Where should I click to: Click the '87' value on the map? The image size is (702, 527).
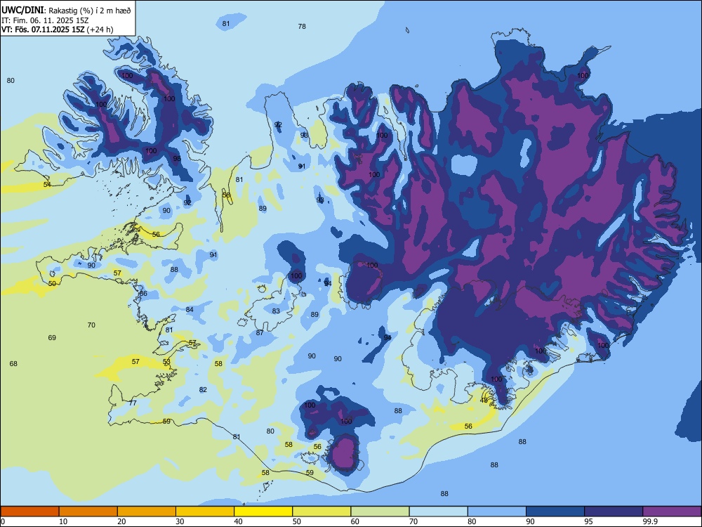coord(260,332)
